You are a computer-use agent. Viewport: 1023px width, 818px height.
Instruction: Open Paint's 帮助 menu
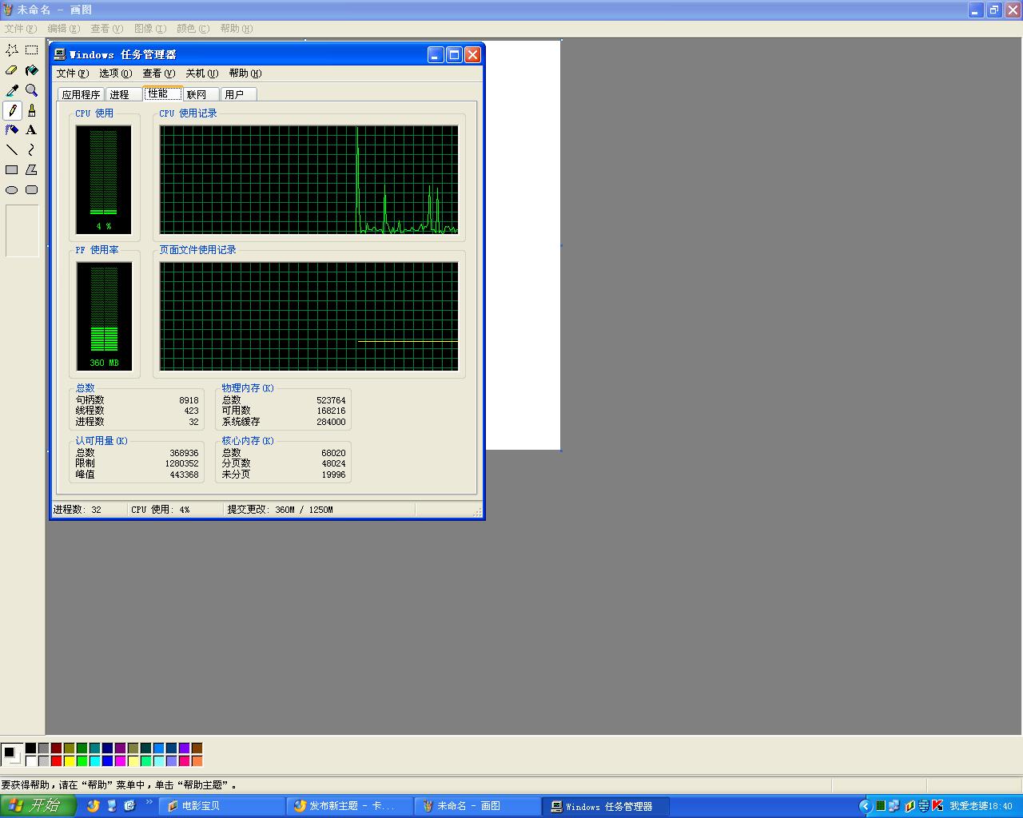click(x=237, y=29)
